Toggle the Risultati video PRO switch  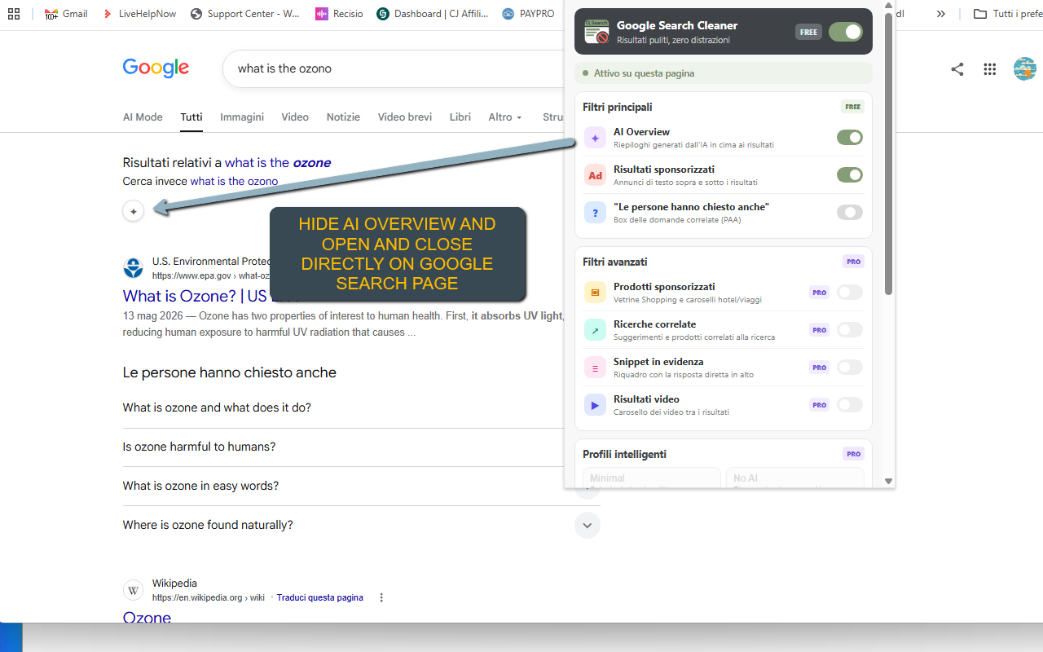[x=850, y=405]
